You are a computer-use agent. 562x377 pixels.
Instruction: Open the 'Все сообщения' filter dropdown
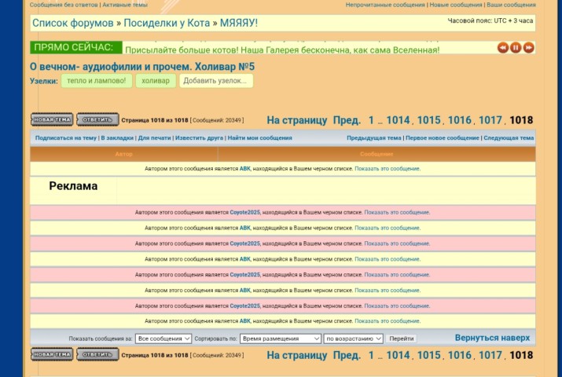pyautogui.click(x=163, y=339)
